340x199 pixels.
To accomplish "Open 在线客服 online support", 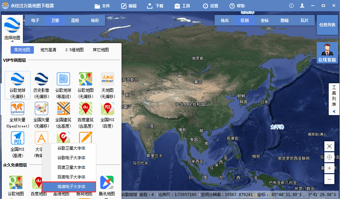I will [x=327, y=53].
